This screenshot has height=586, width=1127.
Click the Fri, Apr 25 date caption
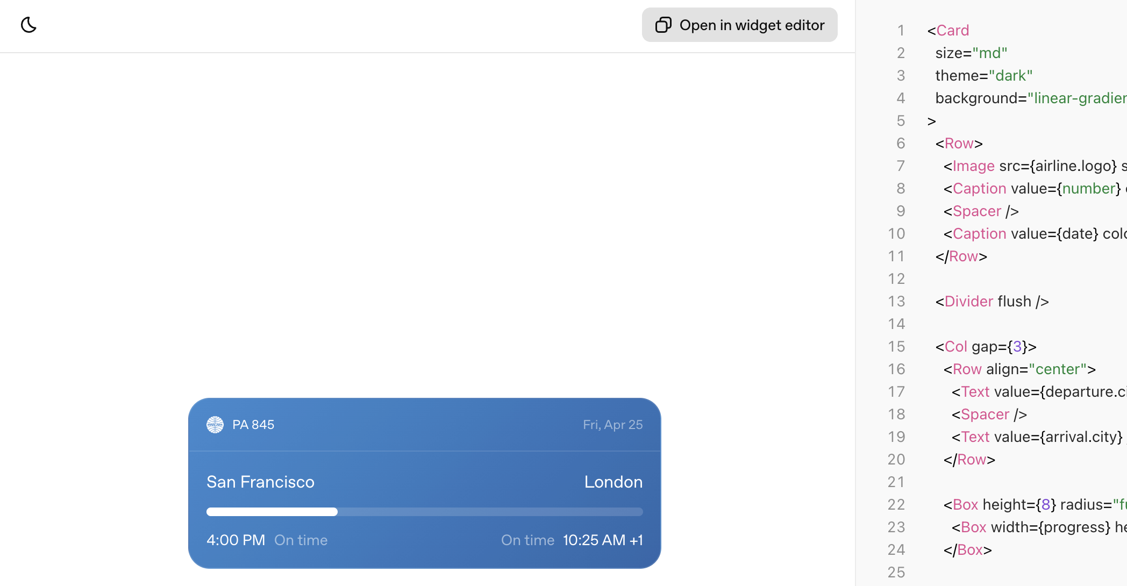coord(612,425)
